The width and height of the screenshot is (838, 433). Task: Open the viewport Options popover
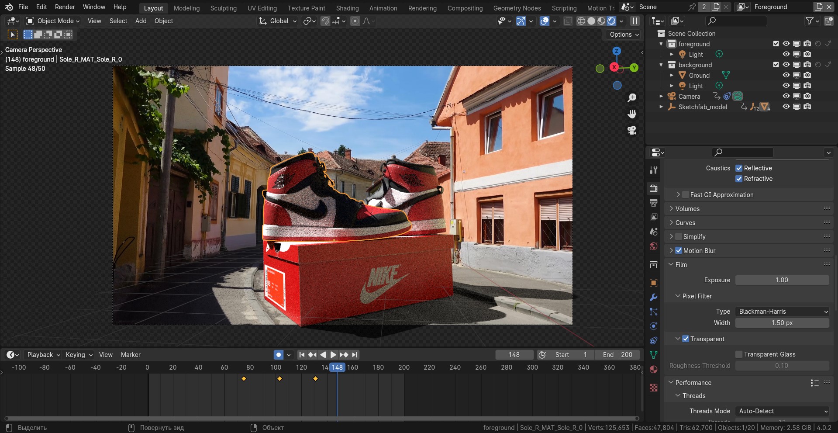(624, 35)
